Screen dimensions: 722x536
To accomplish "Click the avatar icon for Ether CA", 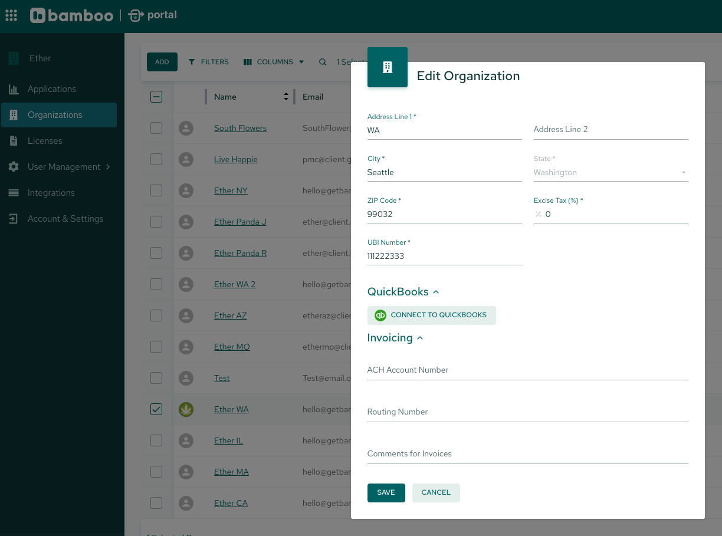I will coord(186,503).
